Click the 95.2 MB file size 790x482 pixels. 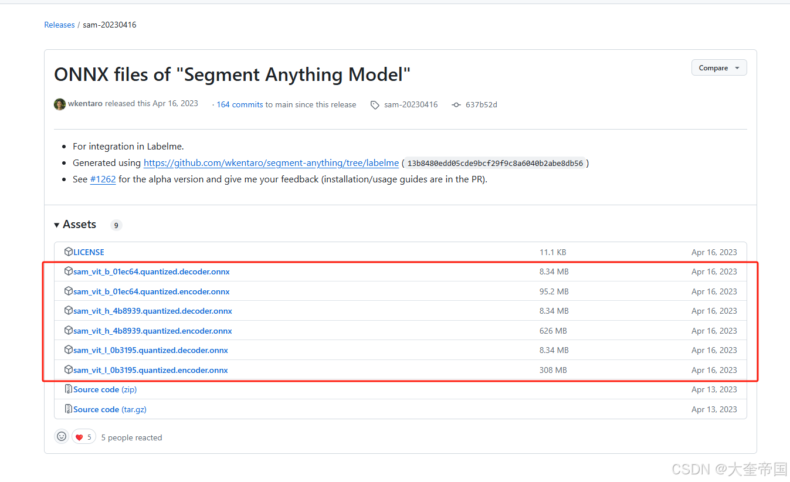554,291
